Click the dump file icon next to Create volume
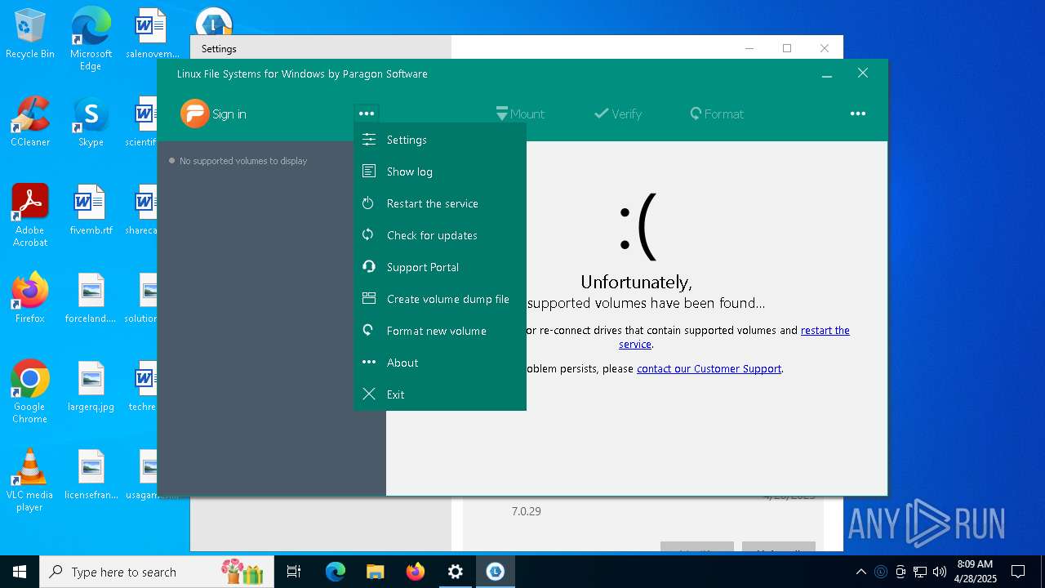The width and height of the screenshot is (1045, 588). point(369,299)
